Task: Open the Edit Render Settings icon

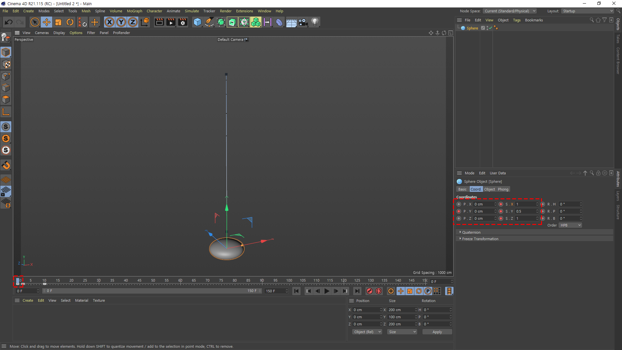Action: pyautogui.click(x=183, y=22)
